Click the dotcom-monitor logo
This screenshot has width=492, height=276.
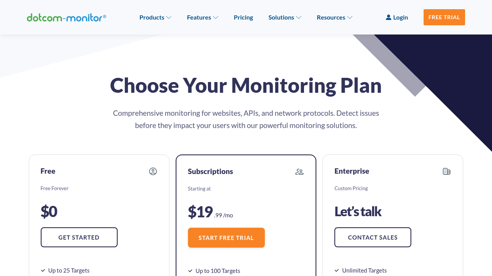point(66,17)
